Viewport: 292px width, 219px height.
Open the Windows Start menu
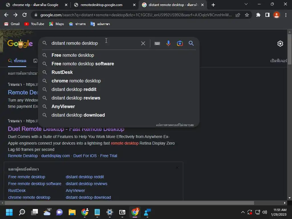pos(9,212)
